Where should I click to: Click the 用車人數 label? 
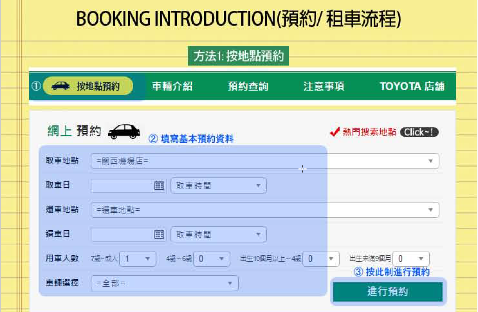click(x=62, y=259)
